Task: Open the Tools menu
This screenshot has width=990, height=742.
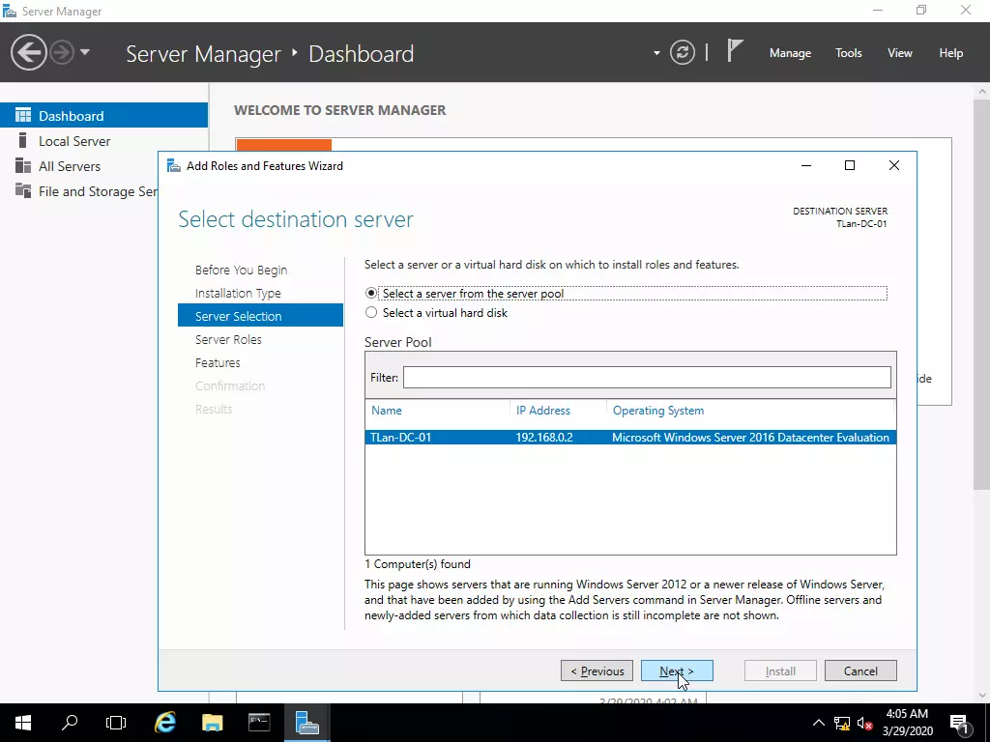Action: pyautogui.click(x=848, y=53)
